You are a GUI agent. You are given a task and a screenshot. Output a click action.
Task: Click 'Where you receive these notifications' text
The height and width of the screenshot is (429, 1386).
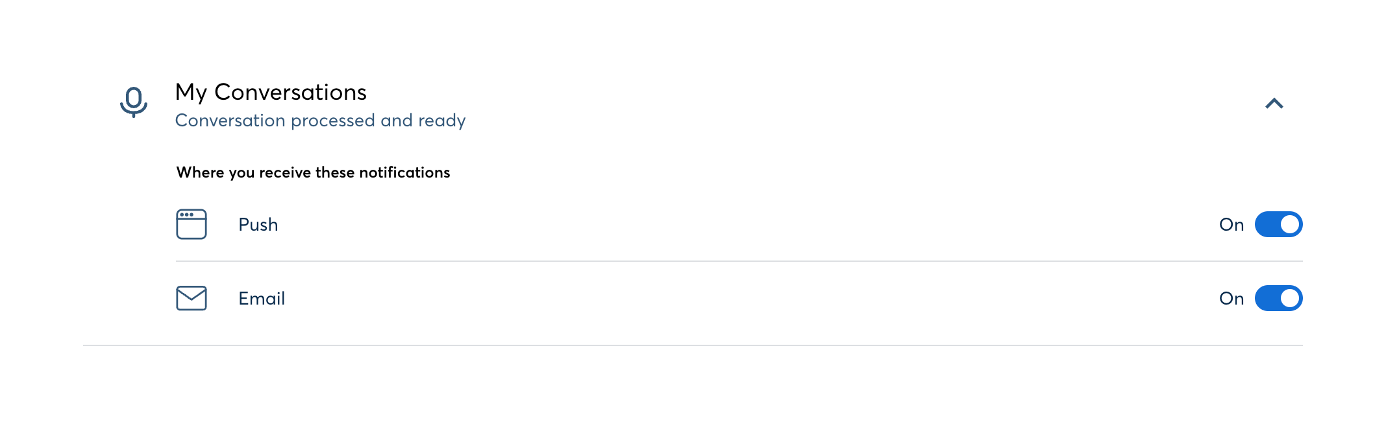coord(313,172)
